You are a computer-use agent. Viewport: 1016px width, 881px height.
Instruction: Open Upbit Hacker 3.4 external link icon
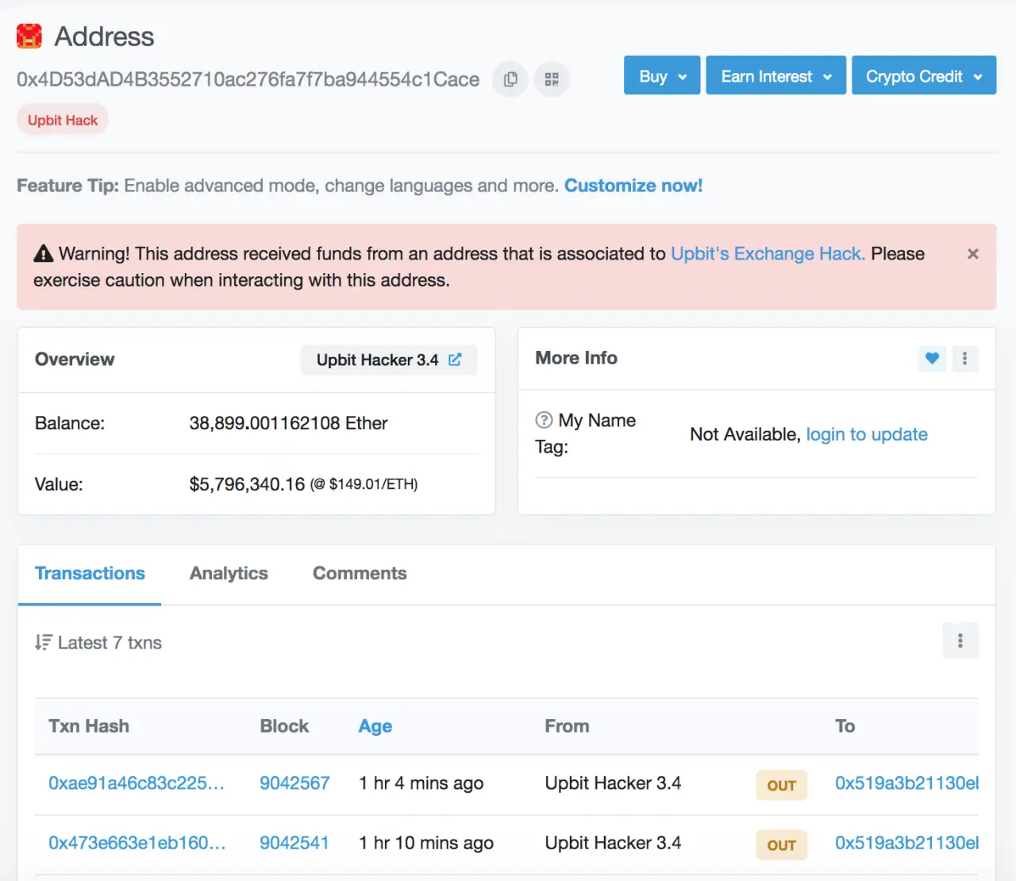455,360
